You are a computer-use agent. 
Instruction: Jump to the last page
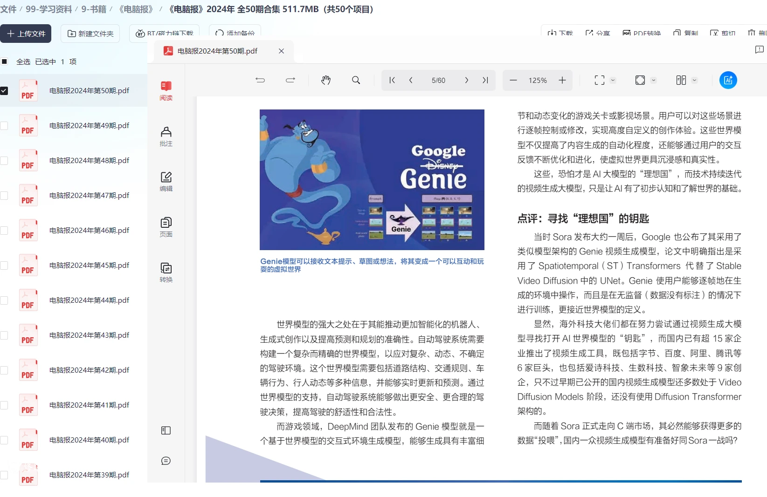pos(485,80)
